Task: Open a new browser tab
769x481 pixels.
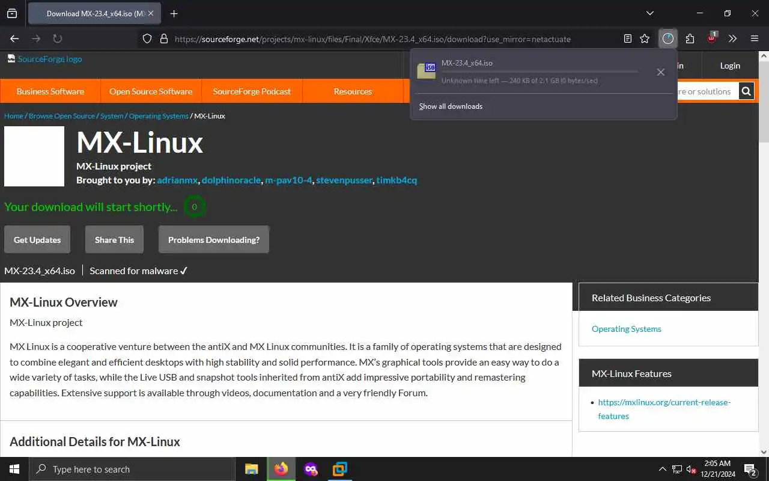Action: [174, 13]
